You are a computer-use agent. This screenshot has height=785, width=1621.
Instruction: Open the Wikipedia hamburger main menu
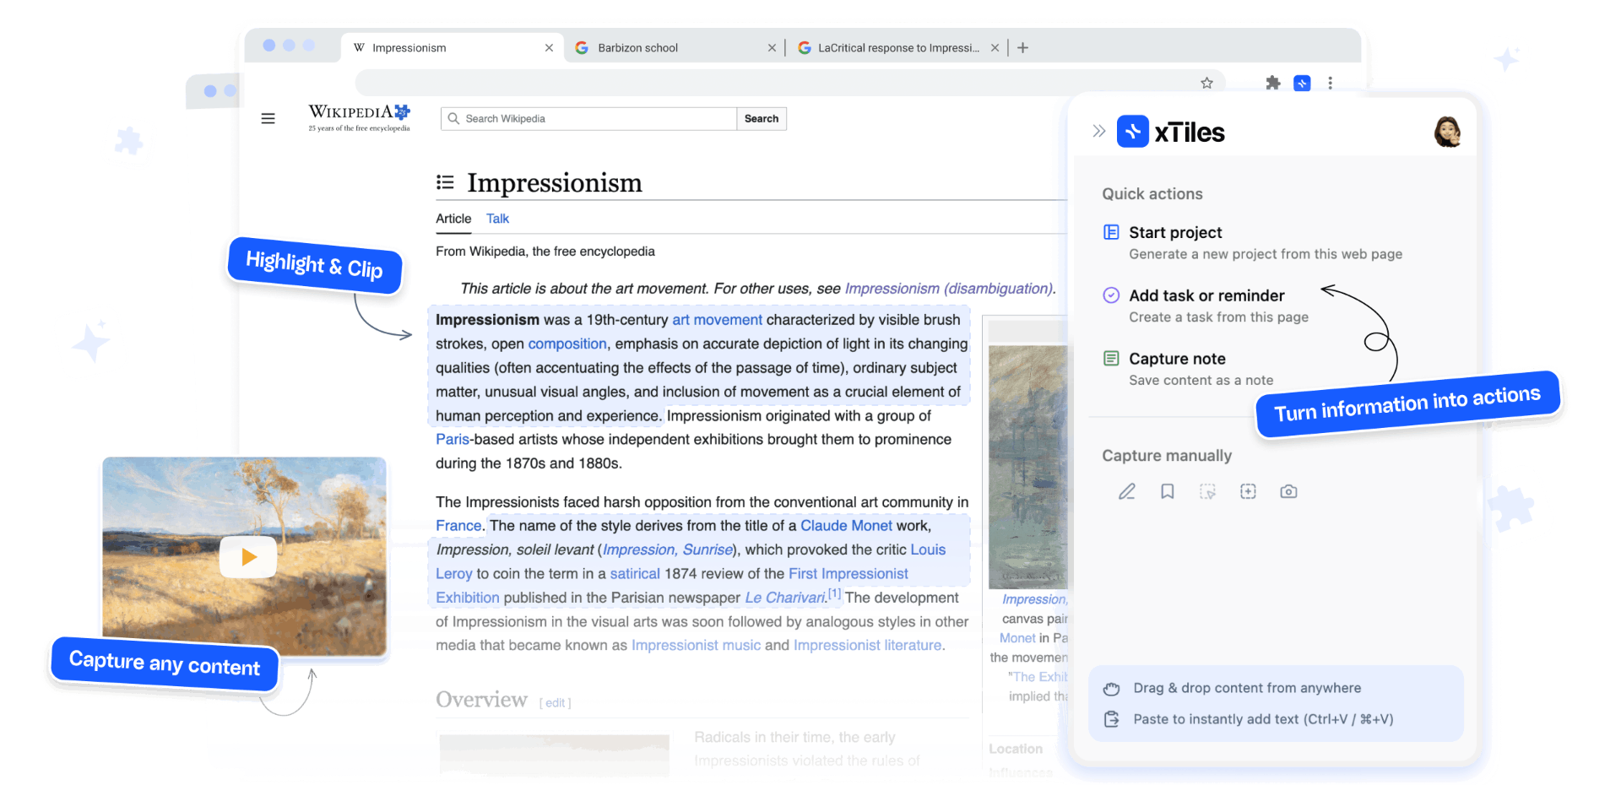268,119
